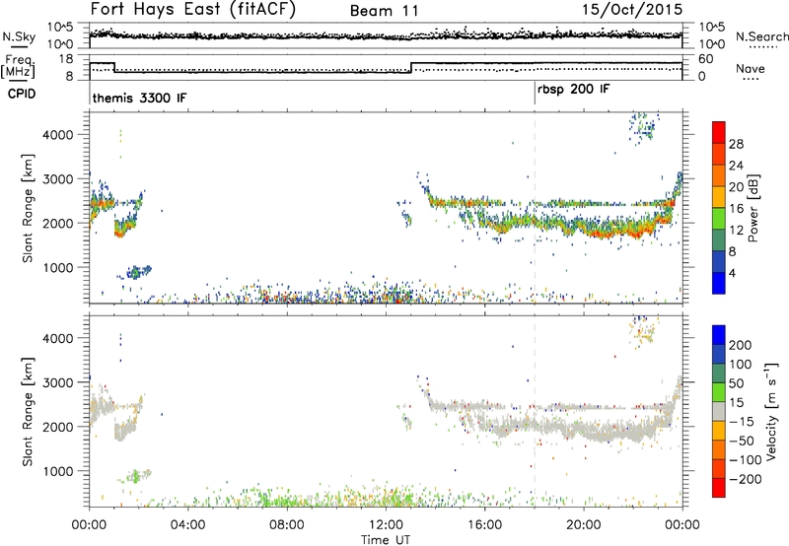
Task: Click the '200' tick on velocity colorbar
Action: click(741, 345)
